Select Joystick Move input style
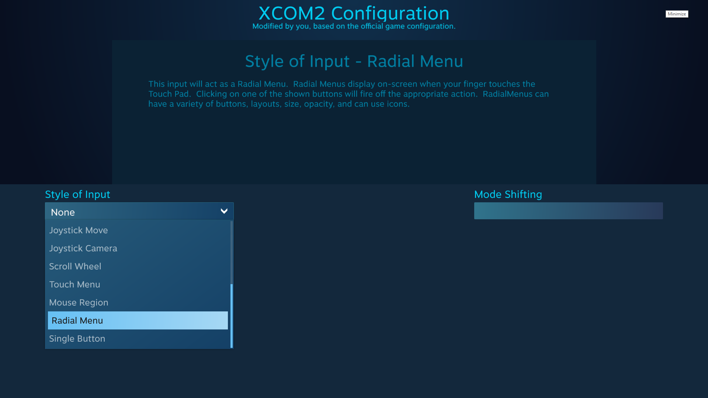 coord(138,230)
